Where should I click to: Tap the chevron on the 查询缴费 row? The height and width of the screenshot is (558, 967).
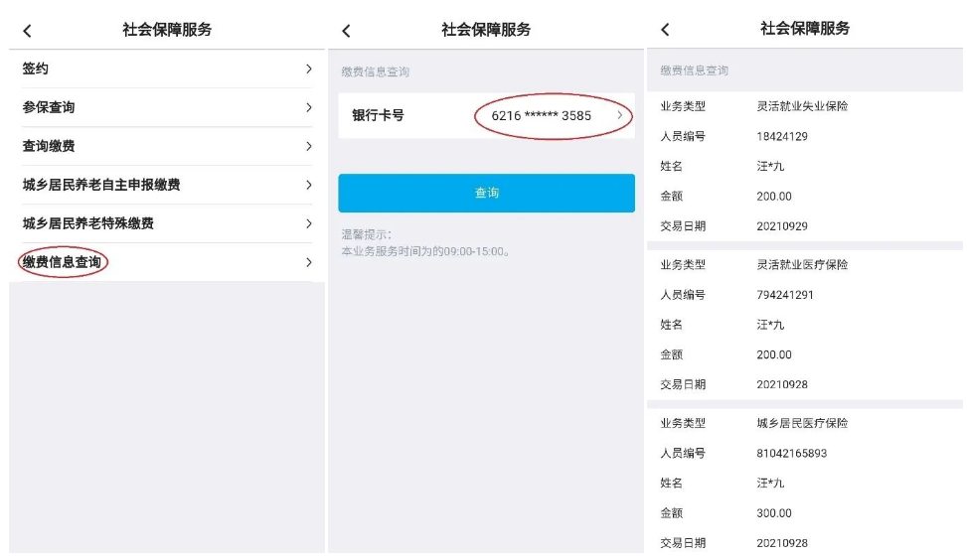click(309, 146)
